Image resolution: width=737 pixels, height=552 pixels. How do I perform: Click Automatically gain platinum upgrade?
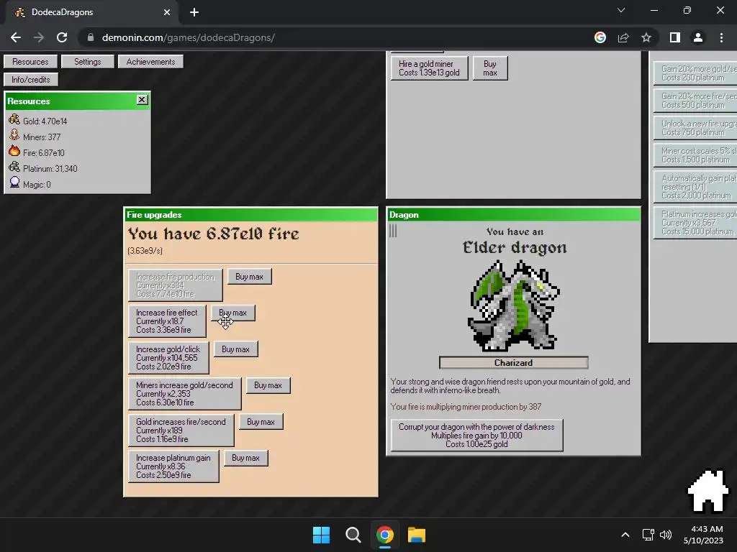click(696, 186)
